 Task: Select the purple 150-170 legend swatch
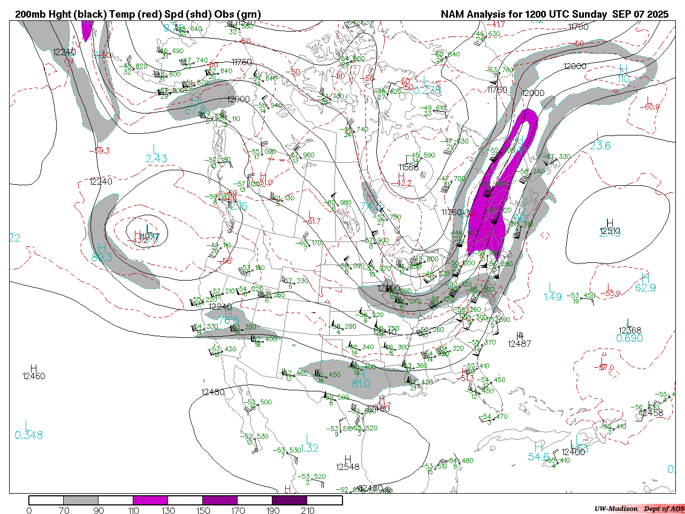(219, 500)
